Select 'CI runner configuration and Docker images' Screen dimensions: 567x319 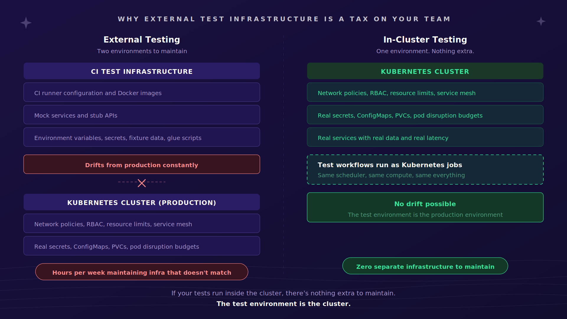tap(142, 92)
